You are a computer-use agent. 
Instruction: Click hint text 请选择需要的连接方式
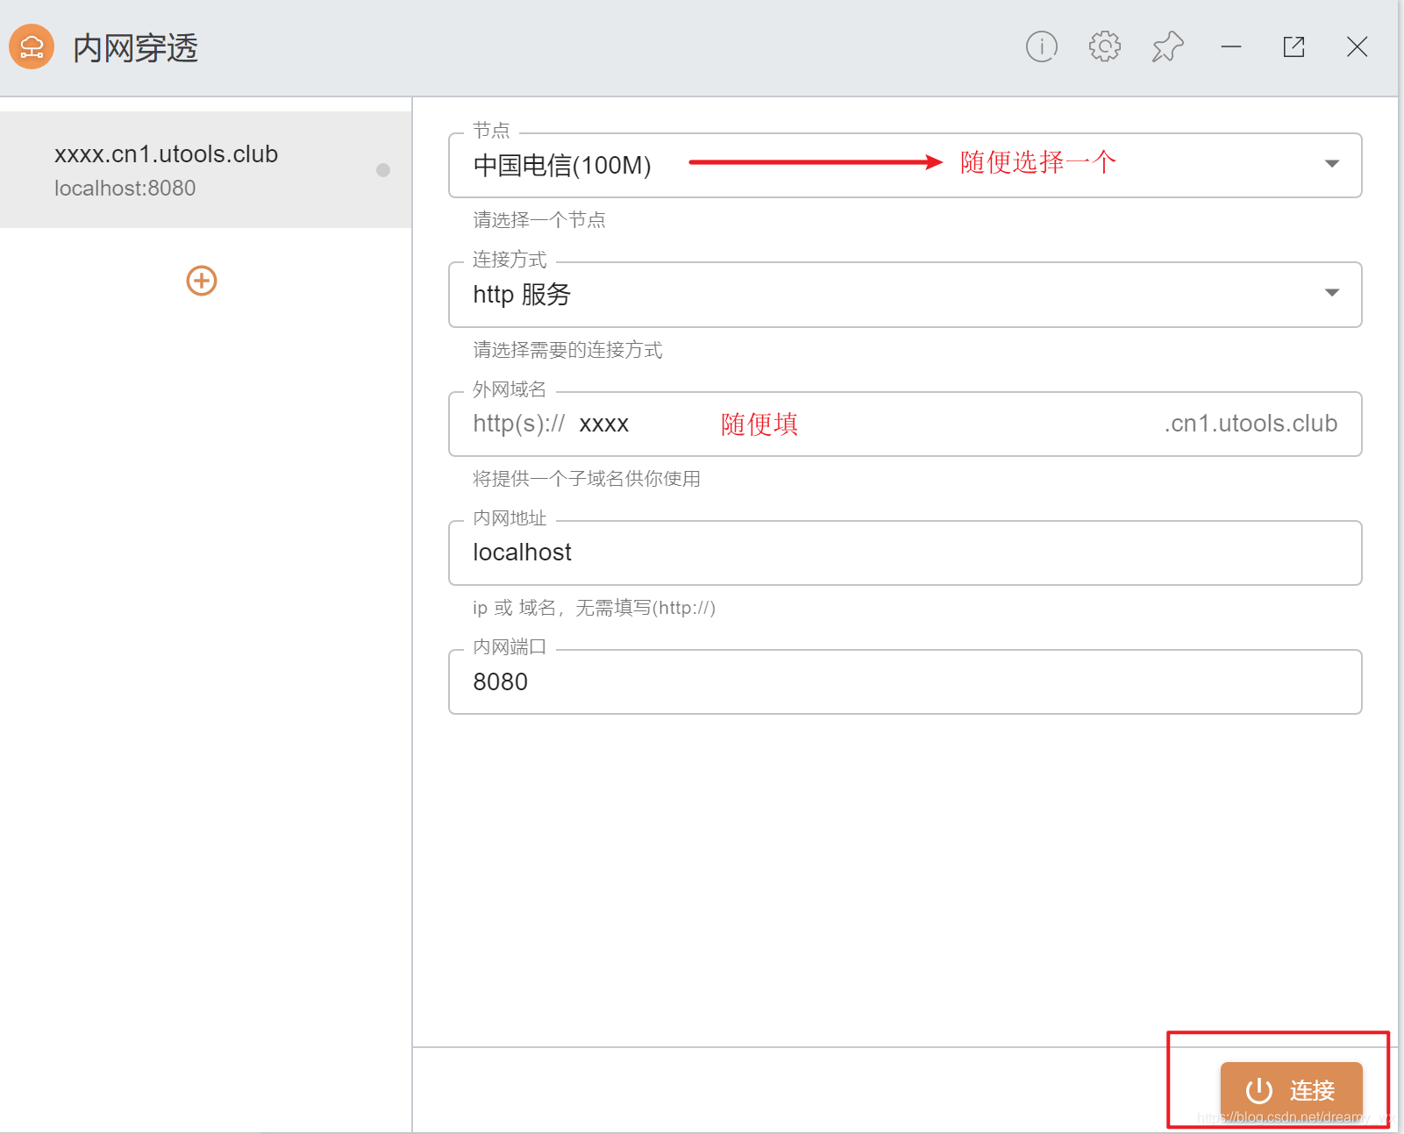(x=567, y=350)
